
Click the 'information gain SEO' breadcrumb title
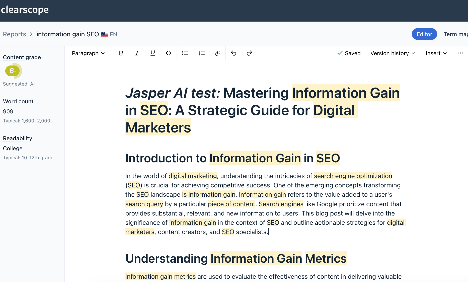(68, 34)
